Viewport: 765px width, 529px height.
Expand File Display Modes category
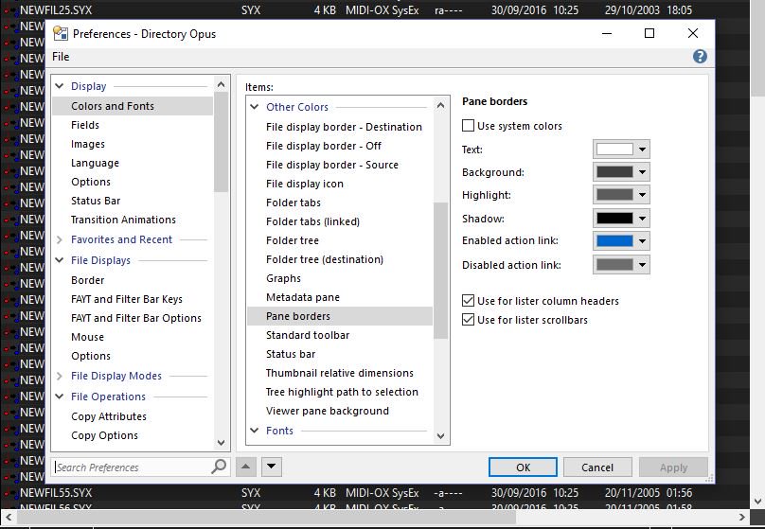pos(60,376)
